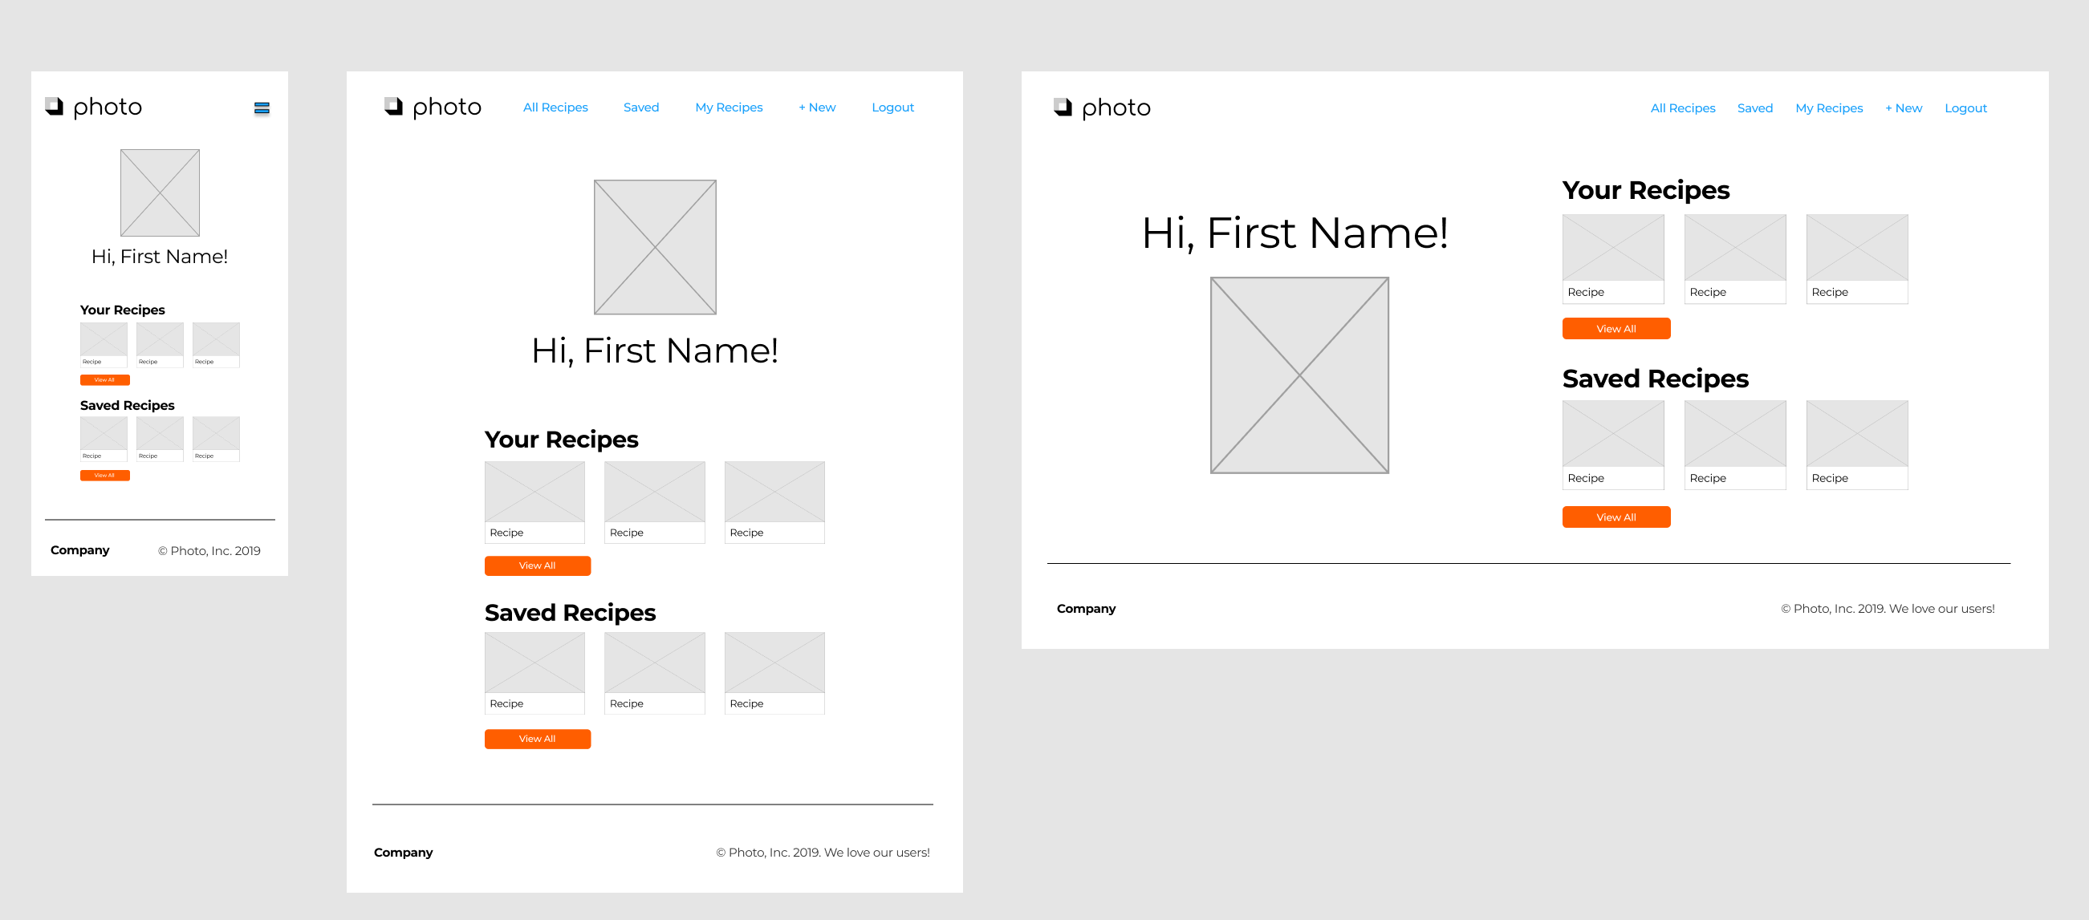Click Company footer link in desktop mockup

tap(1086, 609)
